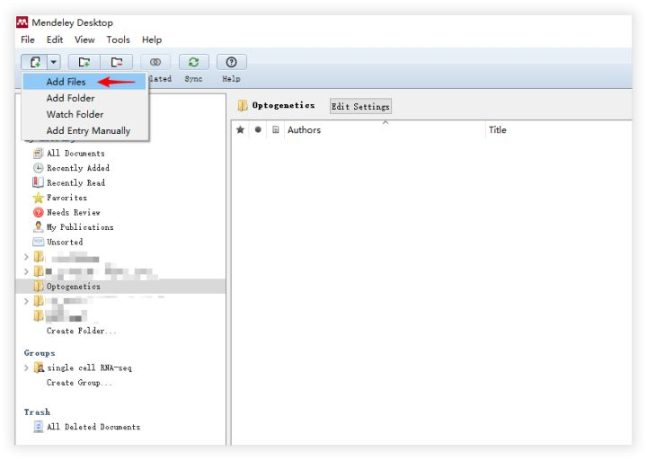Choose Add Files from the dropdown menu

coord(84,82)
